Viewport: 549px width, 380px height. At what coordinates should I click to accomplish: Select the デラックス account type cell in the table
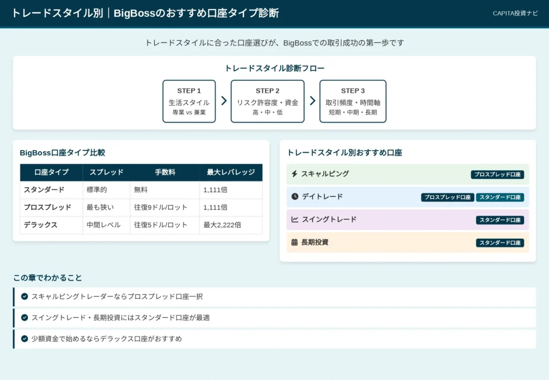point(51,225)
